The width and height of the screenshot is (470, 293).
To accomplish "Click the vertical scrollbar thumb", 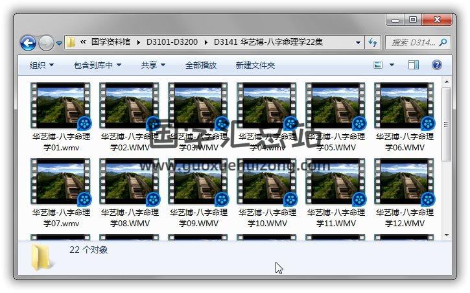I will coord(446,124).
